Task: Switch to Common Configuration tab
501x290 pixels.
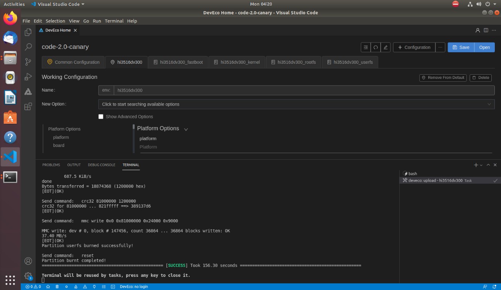Action: tap(73, 62)
